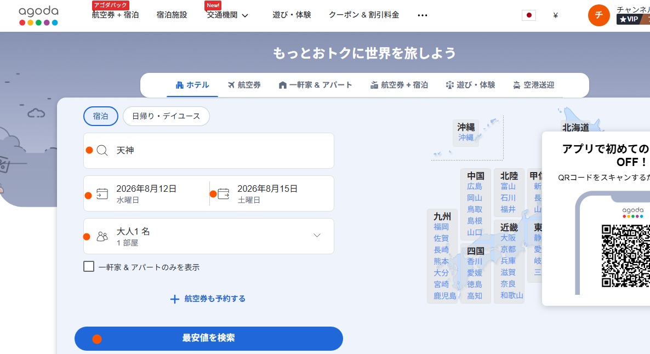Select 徳島 prefecture link
Screen dimensions: 650x354
click(x=475, y=284)
